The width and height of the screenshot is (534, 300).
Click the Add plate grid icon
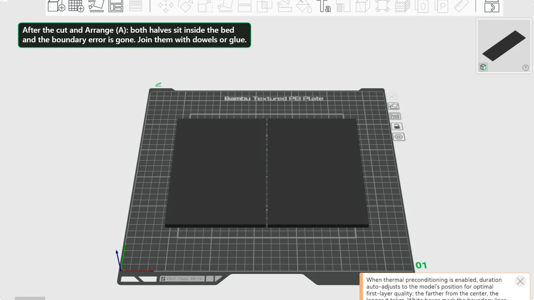pyautogui.click(x=76, y=6)
